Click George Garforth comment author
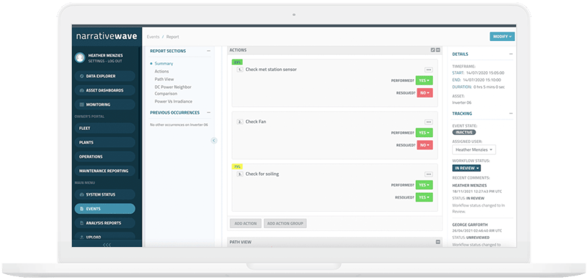Viewport: 588px width, 280px height. coord(470,225)
